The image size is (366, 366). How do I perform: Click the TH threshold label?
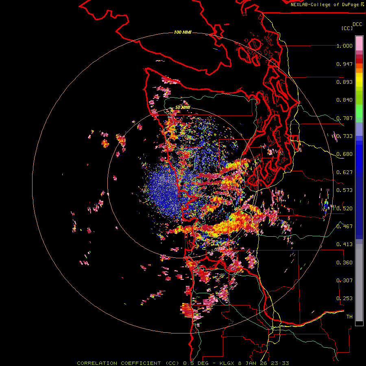point(349,317)
